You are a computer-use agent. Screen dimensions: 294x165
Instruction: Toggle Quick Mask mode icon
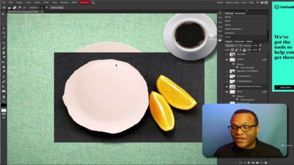pos(4,114)
